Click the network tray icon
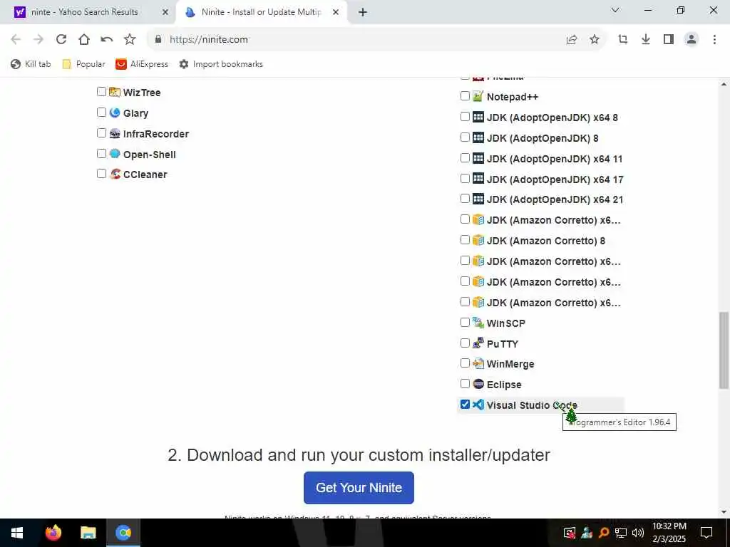Viewport: 730px width, 547px height. point(621,533)
